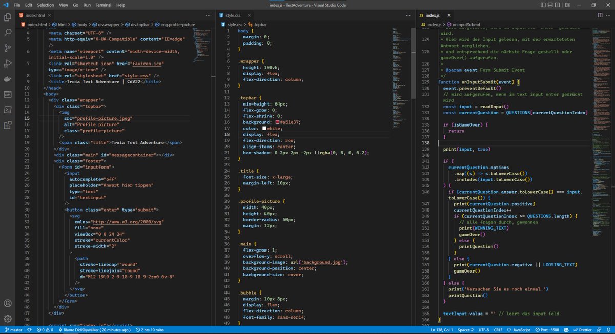The image size is (615, 334).
Task: Open the Docker view in activity bar
Action: pos(8,79)
